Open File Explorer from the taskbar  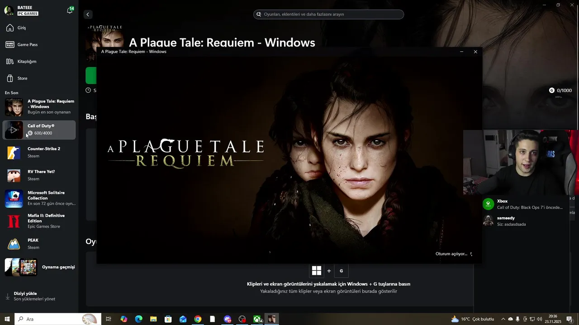click(153, 319)
